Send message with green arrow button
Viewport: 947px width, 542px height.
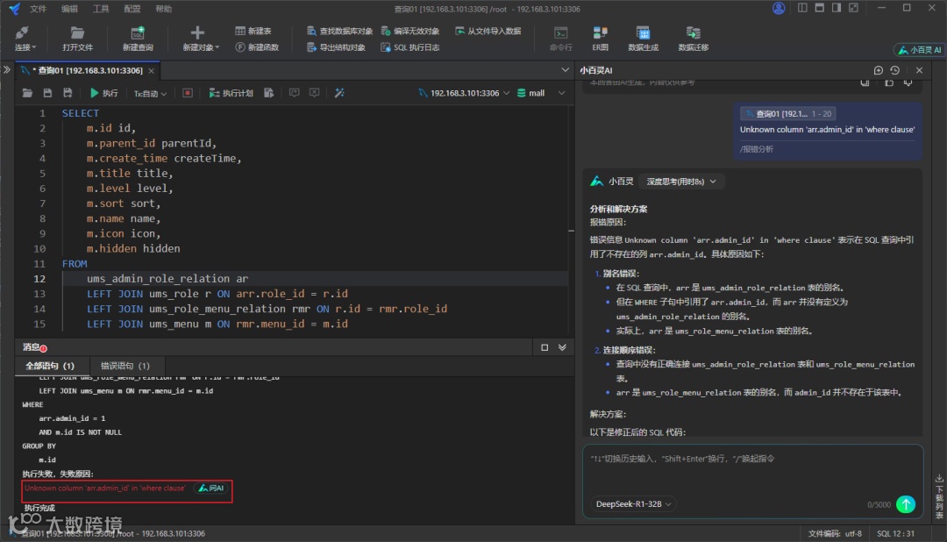point(906,504)
